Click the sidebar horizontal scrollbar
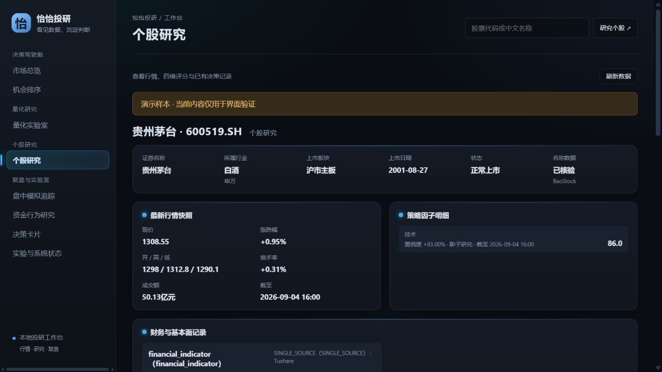 [x=58, y=369]
